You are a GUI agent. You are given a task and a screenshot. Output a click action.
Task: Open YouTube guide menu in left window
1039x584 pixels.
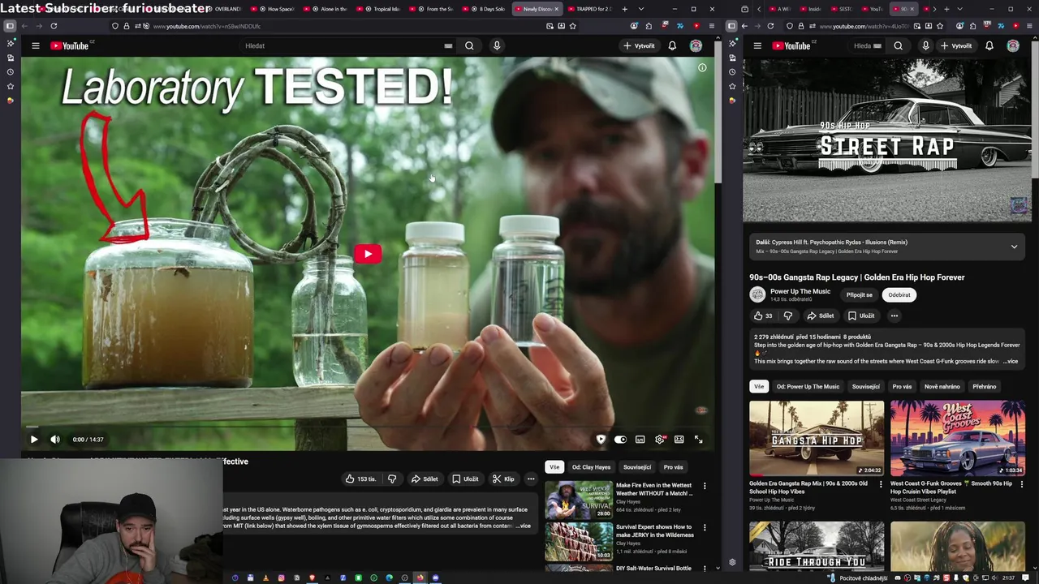tap(36, 45)
